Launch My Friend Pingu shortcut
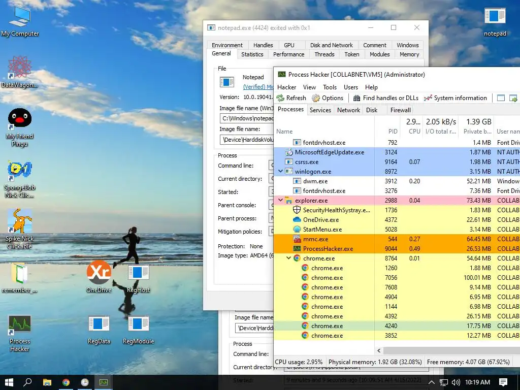This screenshot has width=520, height=390. click(x=20, y=127)
